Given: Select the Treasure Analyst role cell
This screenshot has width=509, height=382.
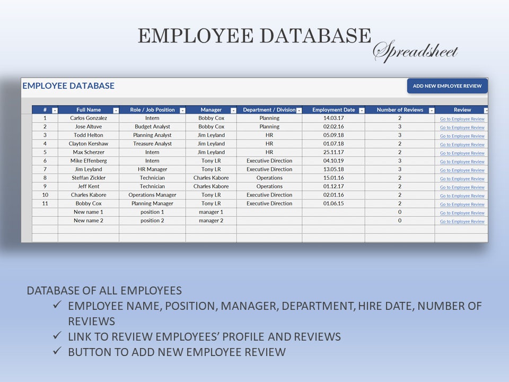Looking at the screenshot, I should tap(152, 144).
